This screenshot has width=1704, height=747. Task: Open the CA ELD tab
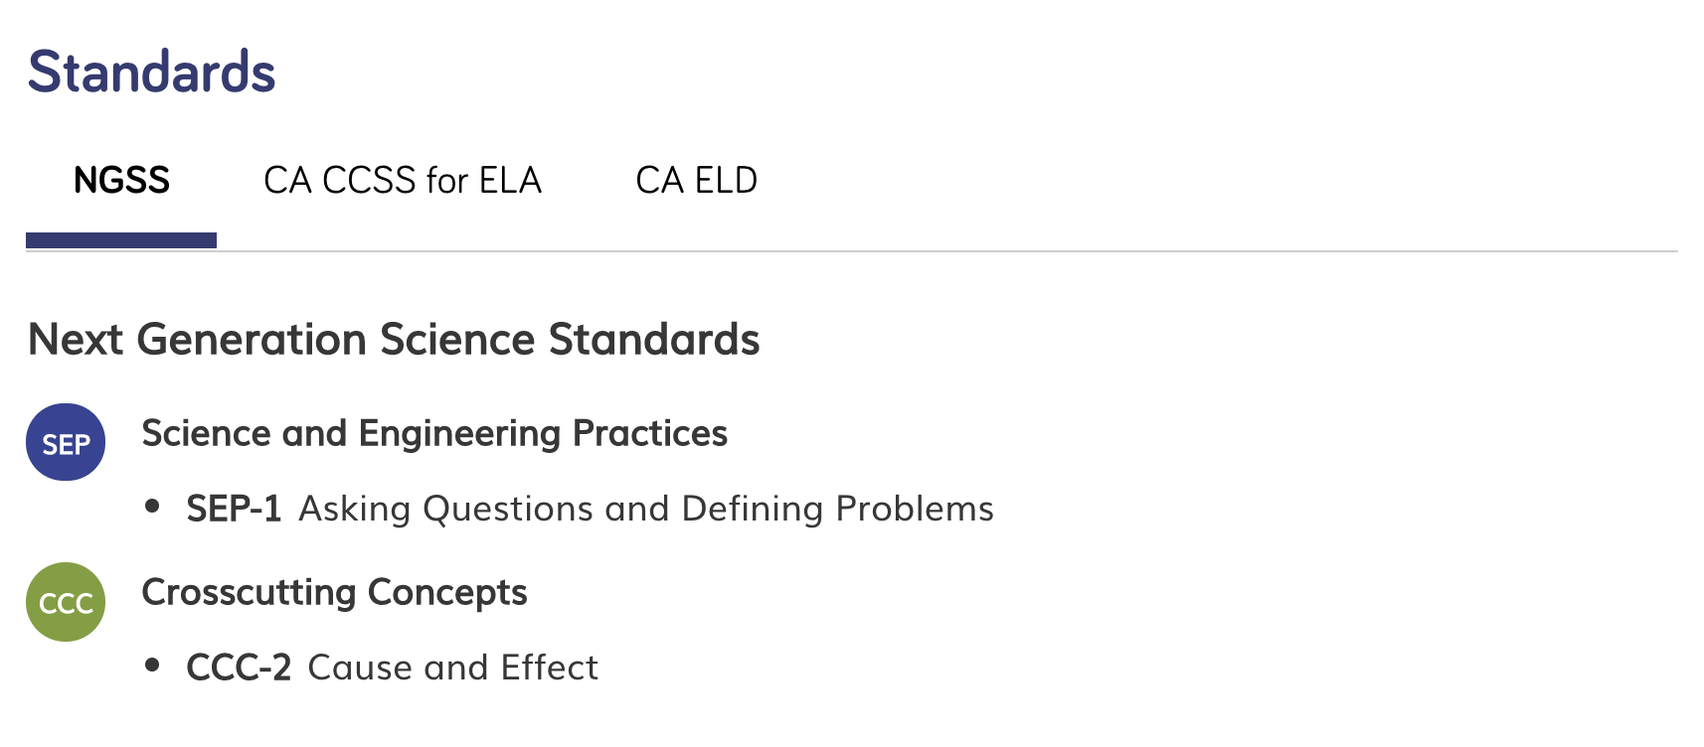696,181
